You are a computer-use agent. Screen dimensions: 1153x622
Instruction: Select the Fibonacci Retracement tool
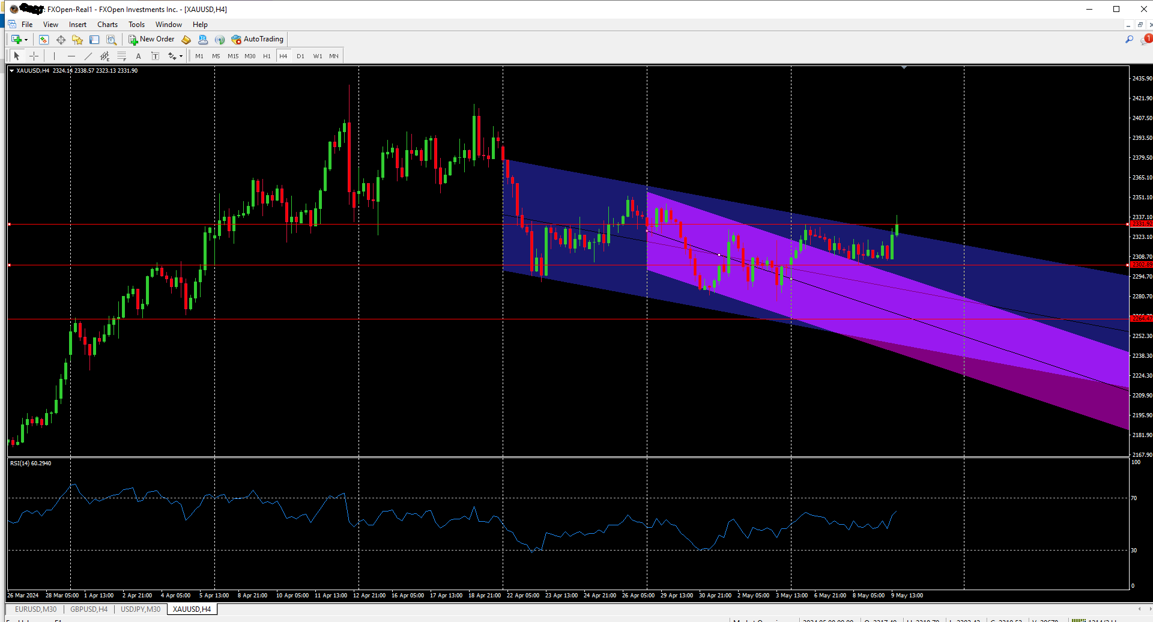point(122,56)
